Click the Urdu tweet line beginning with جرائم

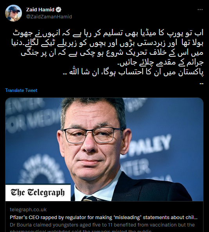pos(160,63)
